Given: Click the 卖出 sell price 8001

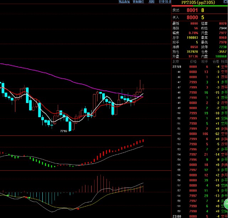Looking at the screenshot, I should [x=192, y=10].
